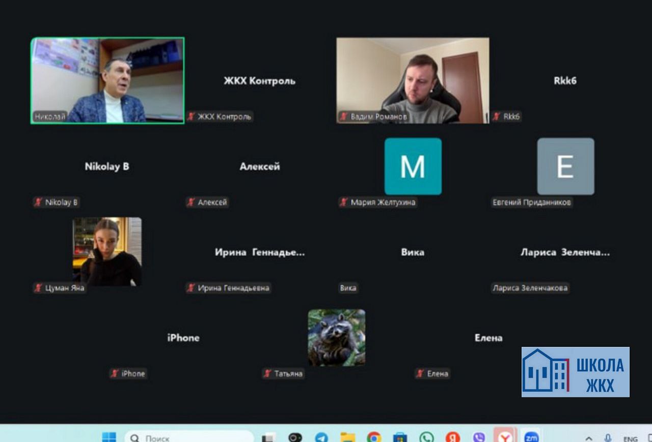Open File Explorer folder icon
This screenshot has width=652, height=442.
[347, 437]
